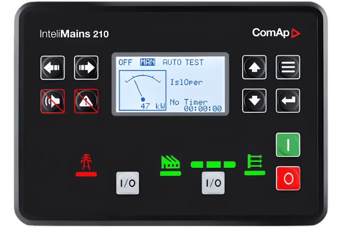
Task: Open the menu with the three-line button
Action: click(x=288, y=67)
